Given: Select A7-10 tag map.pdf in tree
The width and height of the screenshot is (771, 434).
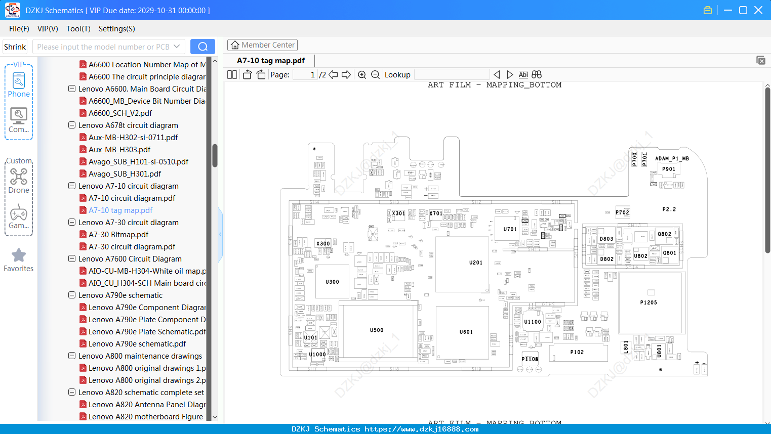Looking at the screenshot, I should tap(120, 210).
